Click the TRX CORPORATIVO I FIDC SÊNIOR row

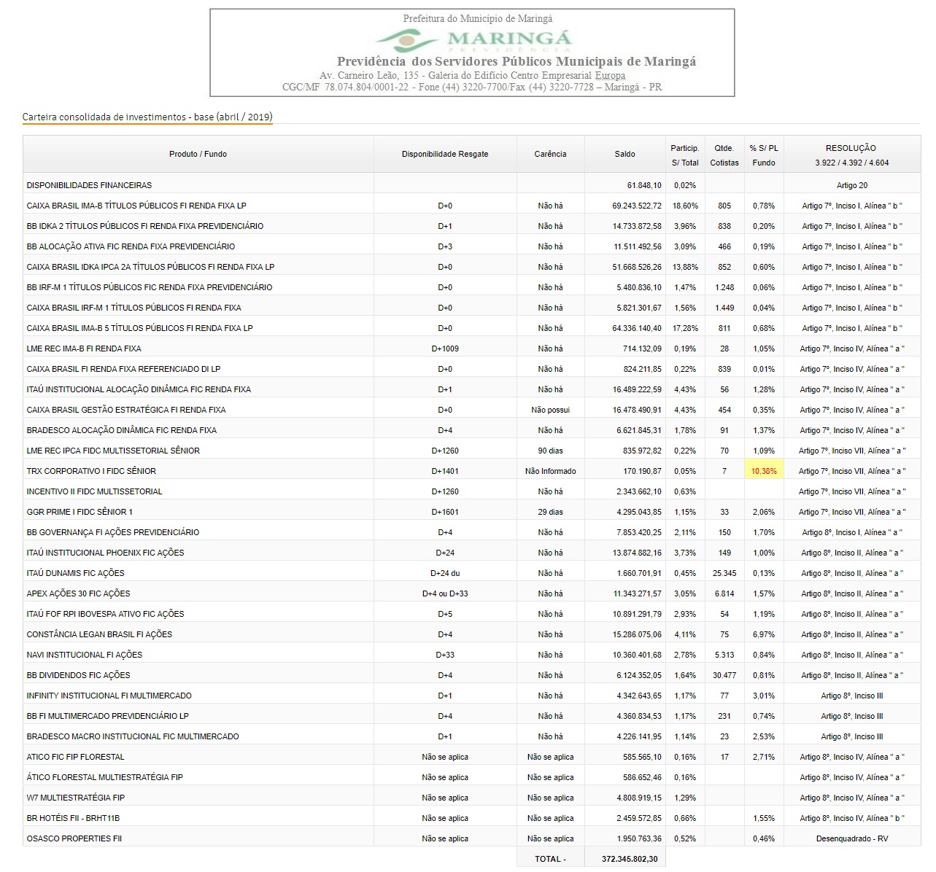pos(91,471)
